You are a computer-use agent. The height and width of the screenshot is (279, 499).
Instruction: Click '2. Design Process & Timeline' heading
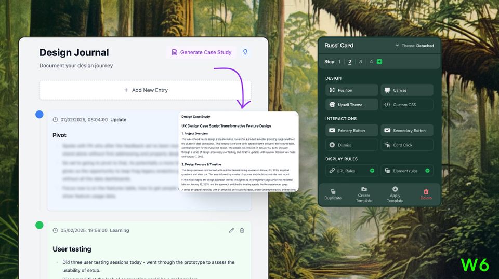click(x=202, y=164)
